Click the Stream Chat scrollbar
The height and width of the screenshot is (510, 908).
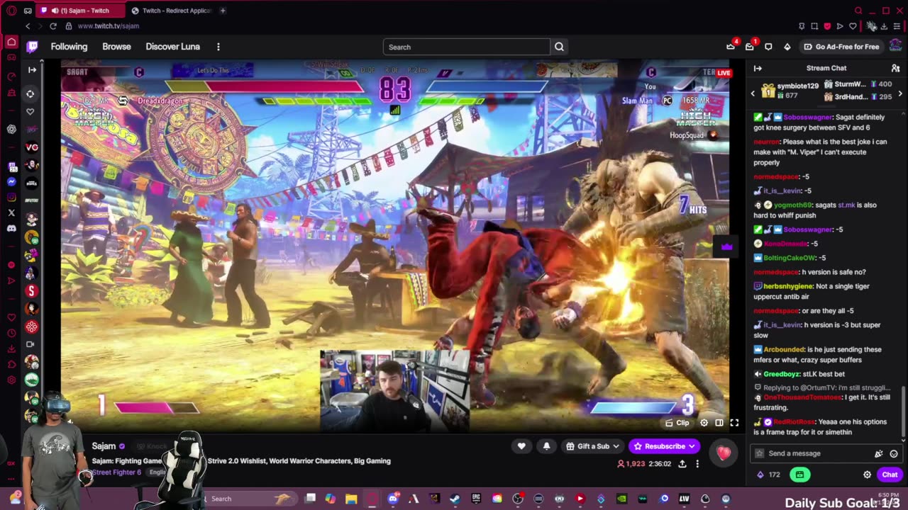tap(903, 413)
